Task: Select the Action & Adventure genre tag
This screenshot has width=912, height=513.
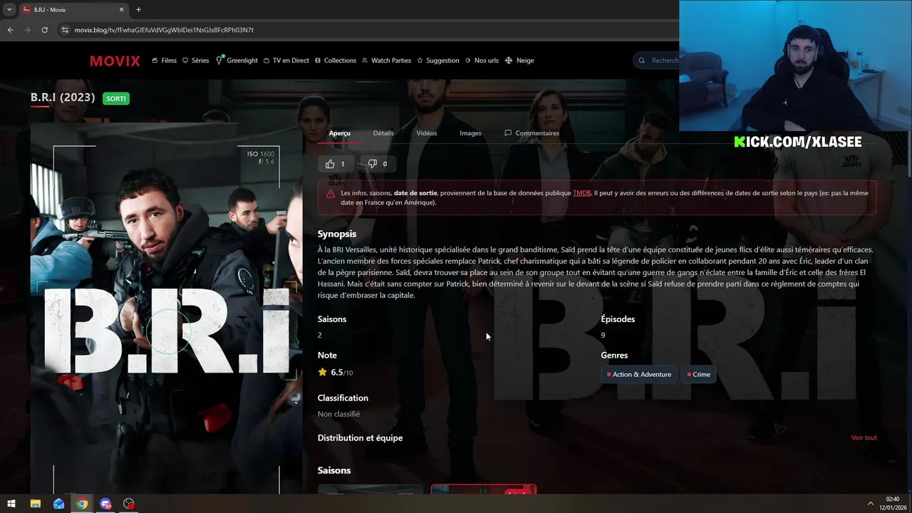Action: 639,374
